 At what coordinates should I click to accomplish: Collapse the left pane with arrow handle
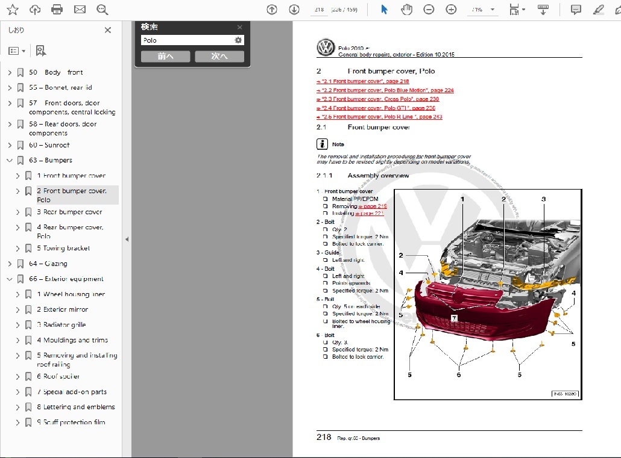(x=127, y=240)
